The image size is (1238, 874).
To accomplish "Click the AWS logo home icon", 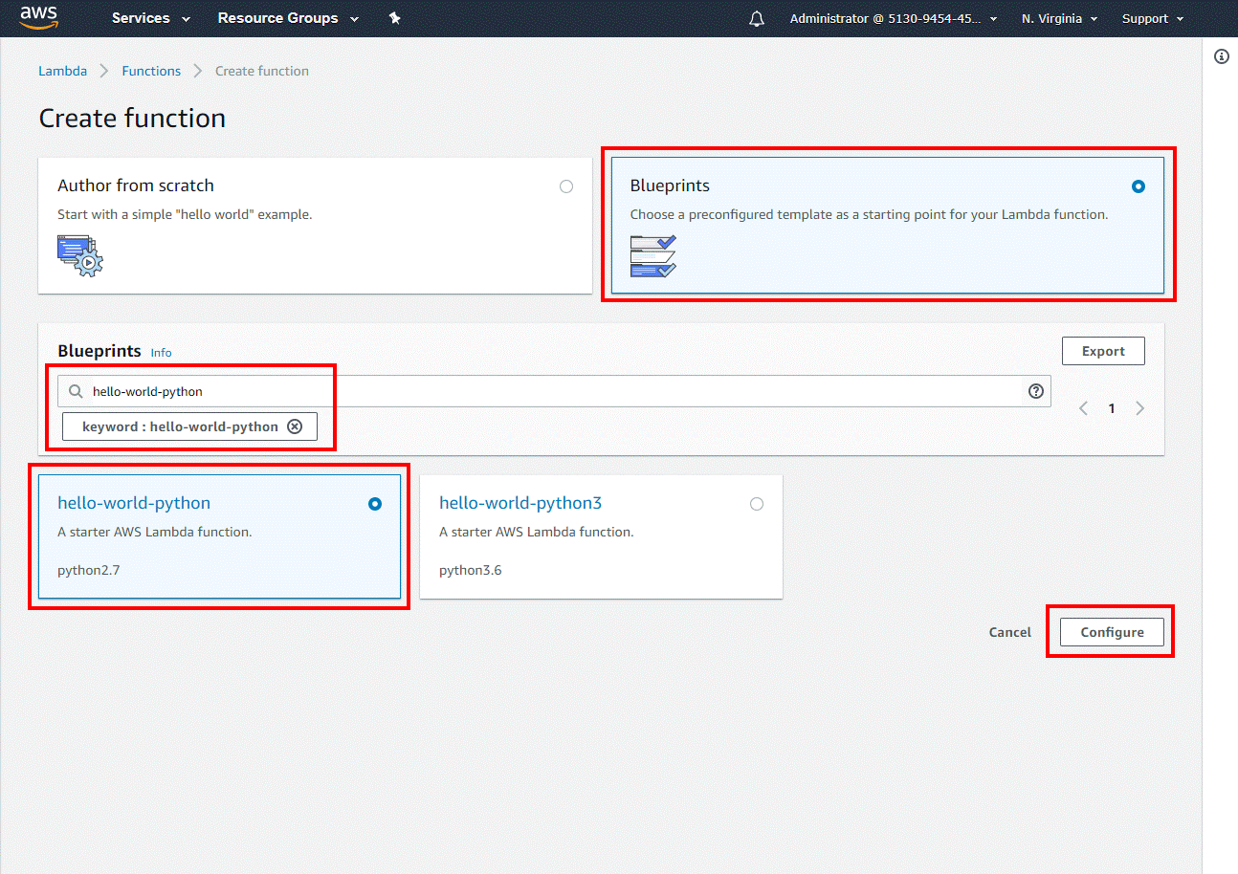I will 38,17.
